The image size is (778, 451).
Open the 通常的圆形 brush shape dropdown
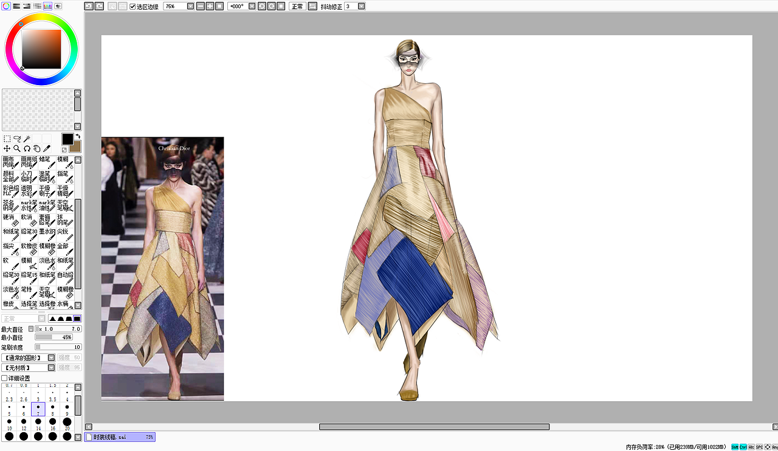pos(28,358)
